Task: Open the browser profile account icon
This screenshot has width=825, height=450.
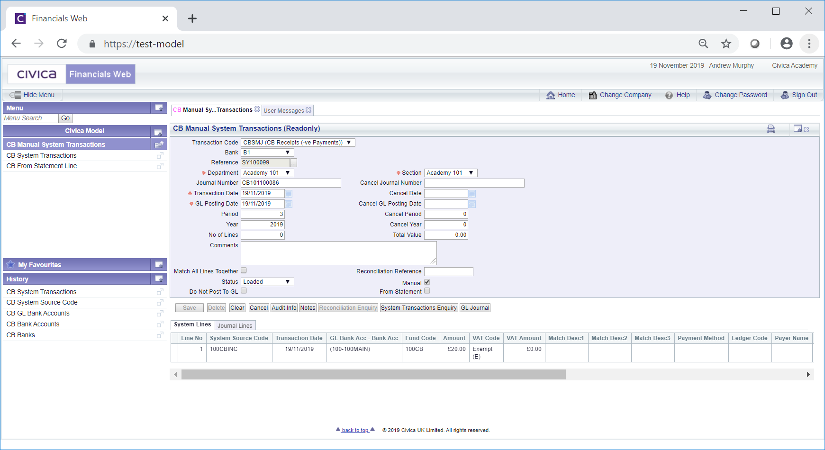Action: point(787,44)
